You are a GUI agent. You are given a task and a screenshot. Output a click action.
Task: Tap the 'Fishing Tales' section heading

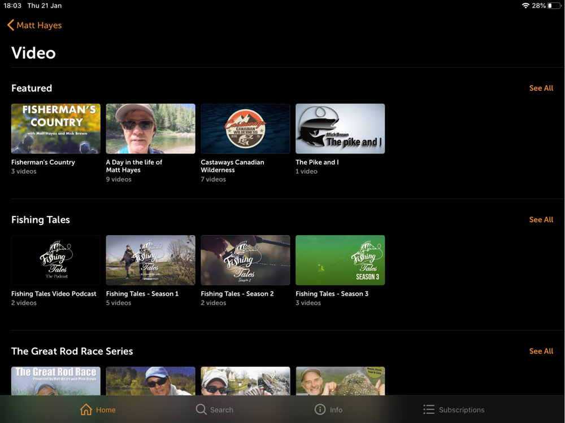(x=40, y=220)
